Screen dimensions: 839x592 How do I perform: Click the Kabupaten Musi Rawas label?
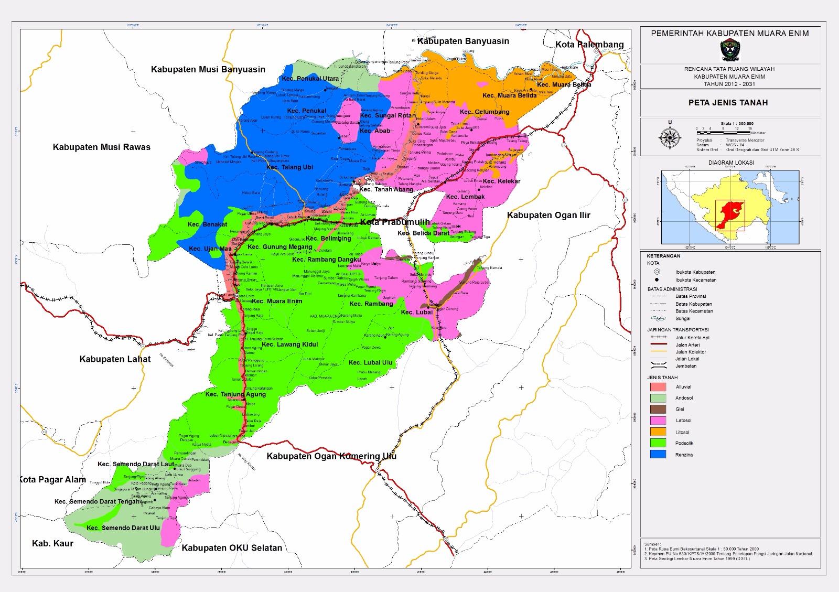[x=102, y=147]
